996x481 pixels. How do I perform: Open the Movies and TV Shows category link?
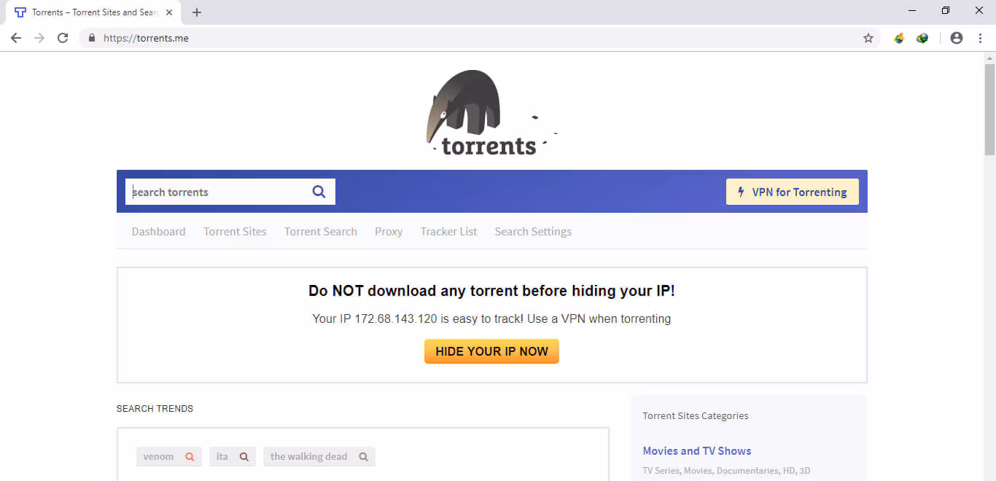click(696, 451)
